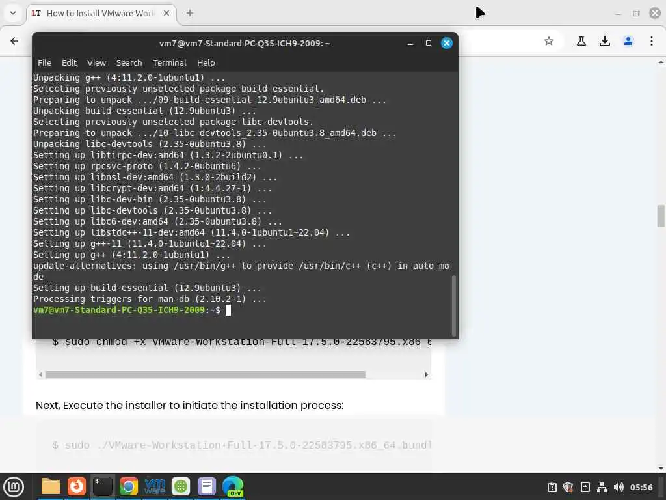Maximize the browser window
The height and width of the screenshot is (500, 666).
[x=636, y=14]
